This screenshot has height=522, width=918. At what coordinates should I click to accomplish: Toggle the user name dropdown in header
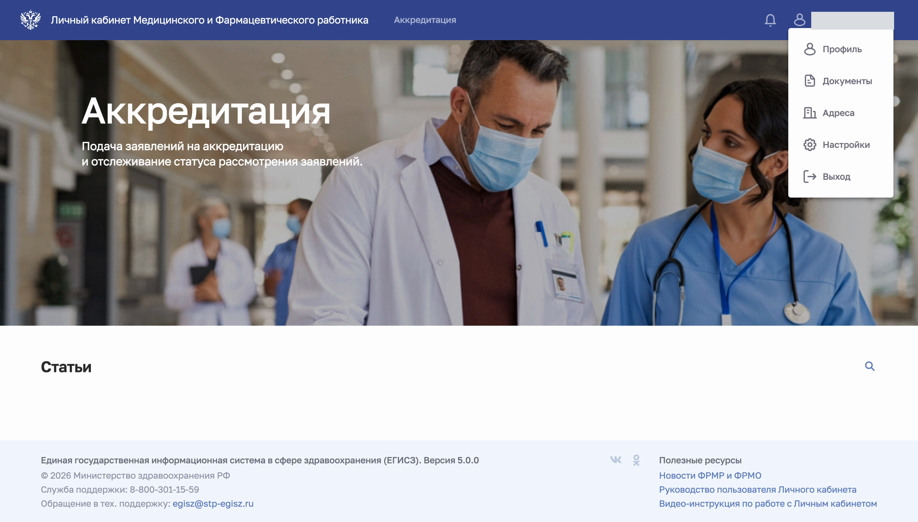point(852,20)
